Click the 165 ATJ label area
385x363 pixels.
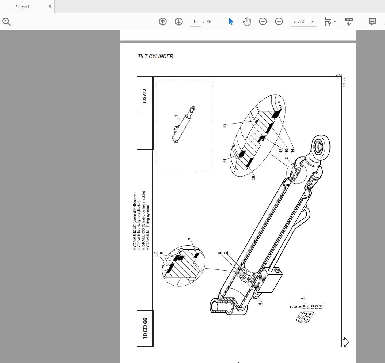tap(144, 96)
